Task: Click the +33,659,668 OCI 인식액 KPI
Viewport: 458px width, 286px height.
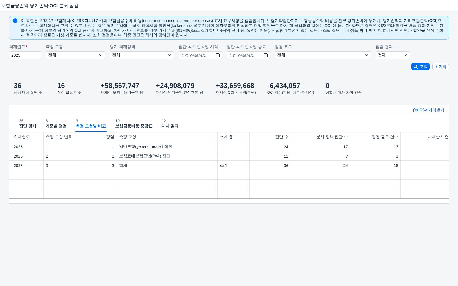Action: tap(236, 88)
